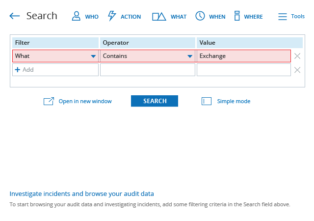Click the SEARCH button
Image resolution: width=314 pixels, height=221 pixels.
pyautogui.click(x=155, y=101)
